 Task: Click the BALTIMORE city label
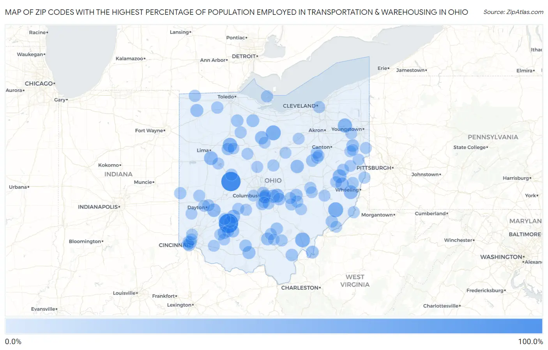point(525,234)
